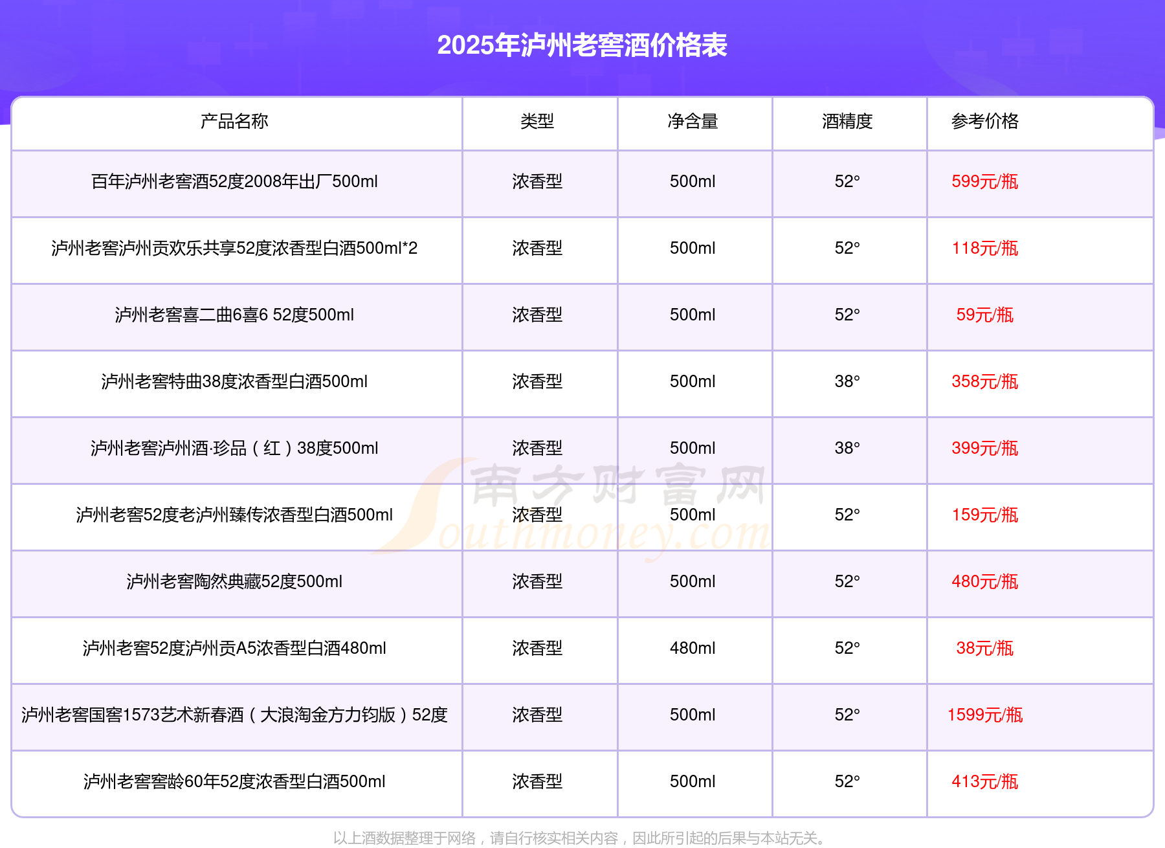Click "500ml" net content in the 480元/瓶 row
The image size is (1165, 848).
[693, 581]
